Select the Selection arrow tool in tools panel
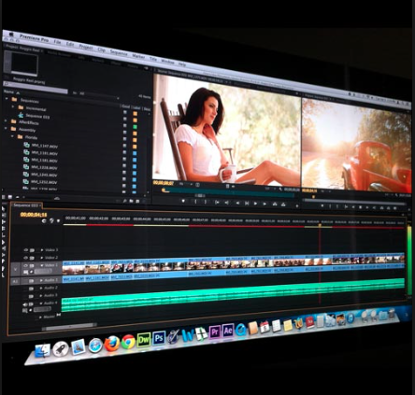The height and width of the screenshot is (395, 415). pos(4,209)
